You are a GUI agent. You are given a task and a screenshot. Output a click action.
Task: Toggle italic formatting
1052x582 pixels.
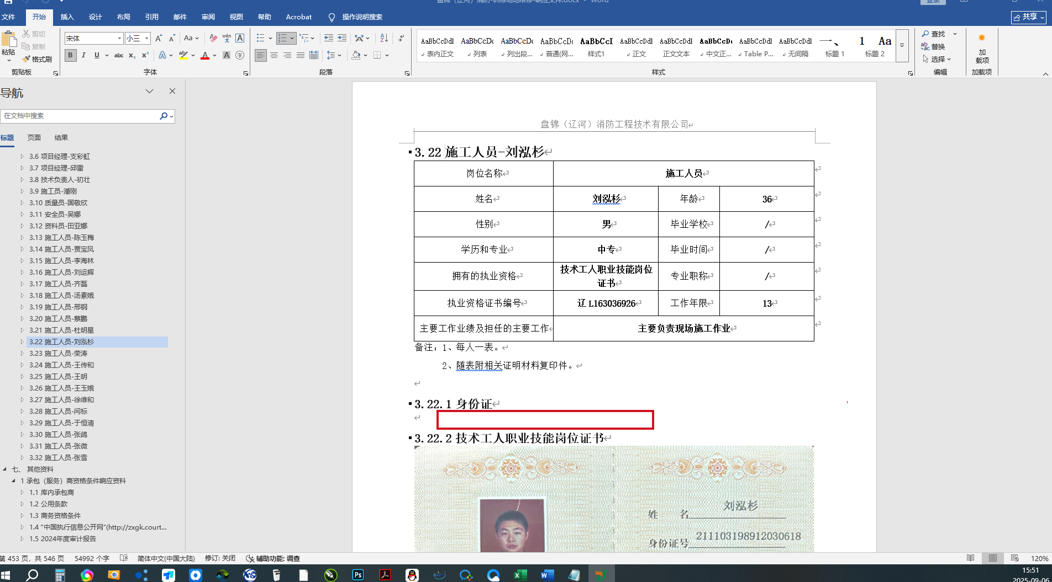(83, 55)
